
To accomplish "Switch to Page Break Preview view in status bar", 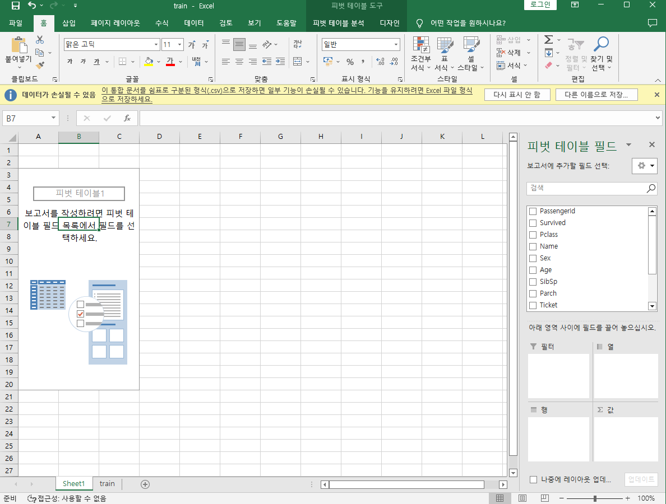I will (544, 498).
